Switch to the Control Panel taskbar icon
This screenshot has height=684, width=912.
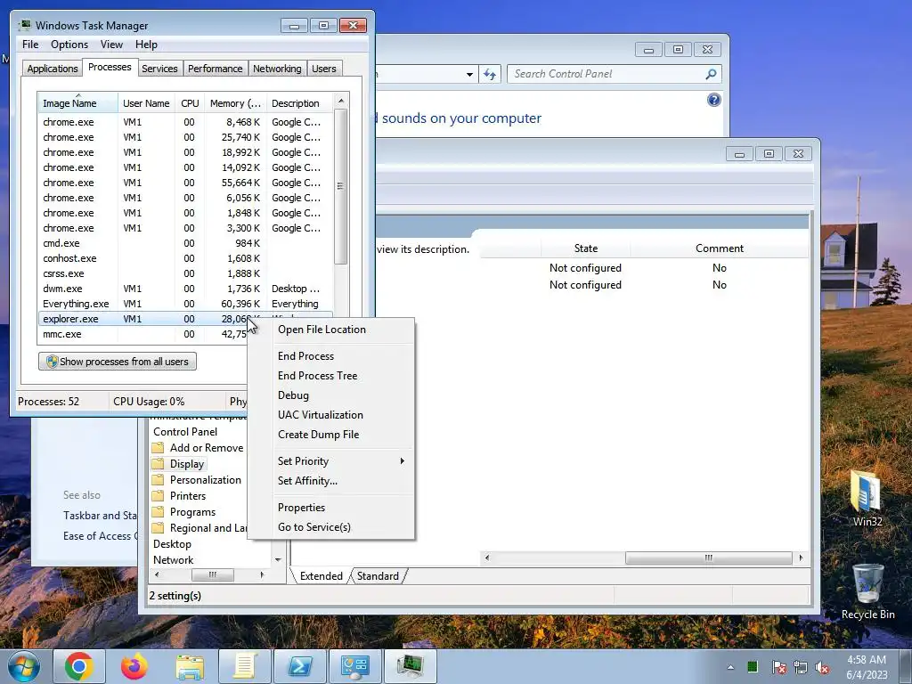pos(354,666)
